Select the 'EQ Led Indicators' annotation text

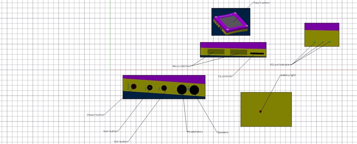point(281,65)
